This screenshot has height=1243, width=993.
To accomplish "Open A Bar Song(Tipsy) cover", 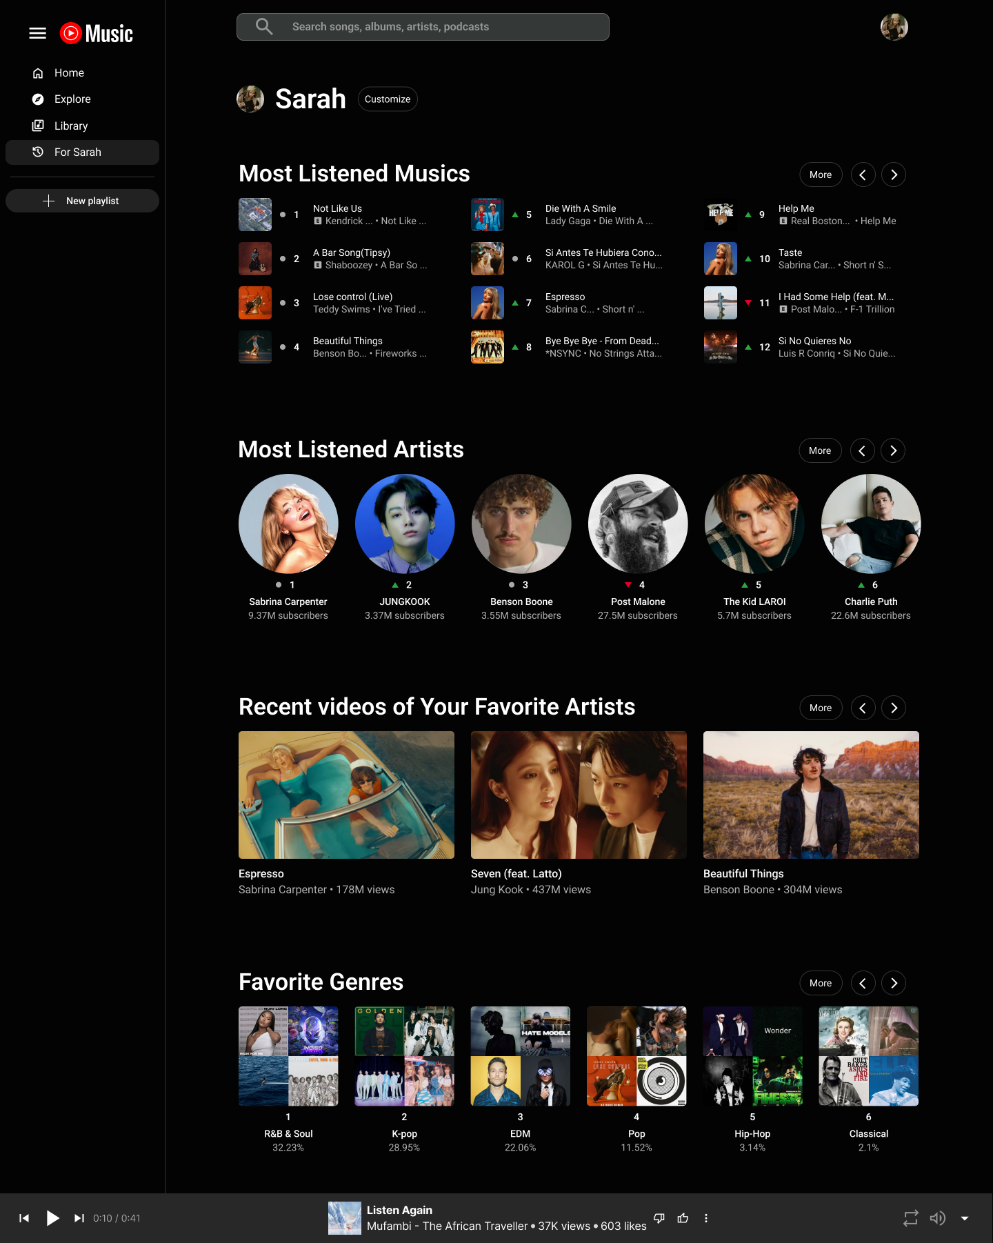I will [255, 259].
